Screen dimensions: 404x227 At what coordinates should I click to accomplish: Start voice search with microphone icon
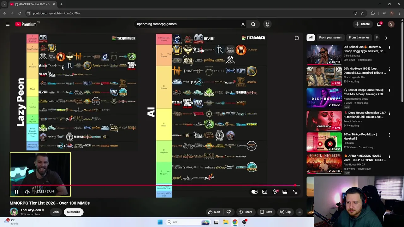pyautogui.click(x=267, y=24)
